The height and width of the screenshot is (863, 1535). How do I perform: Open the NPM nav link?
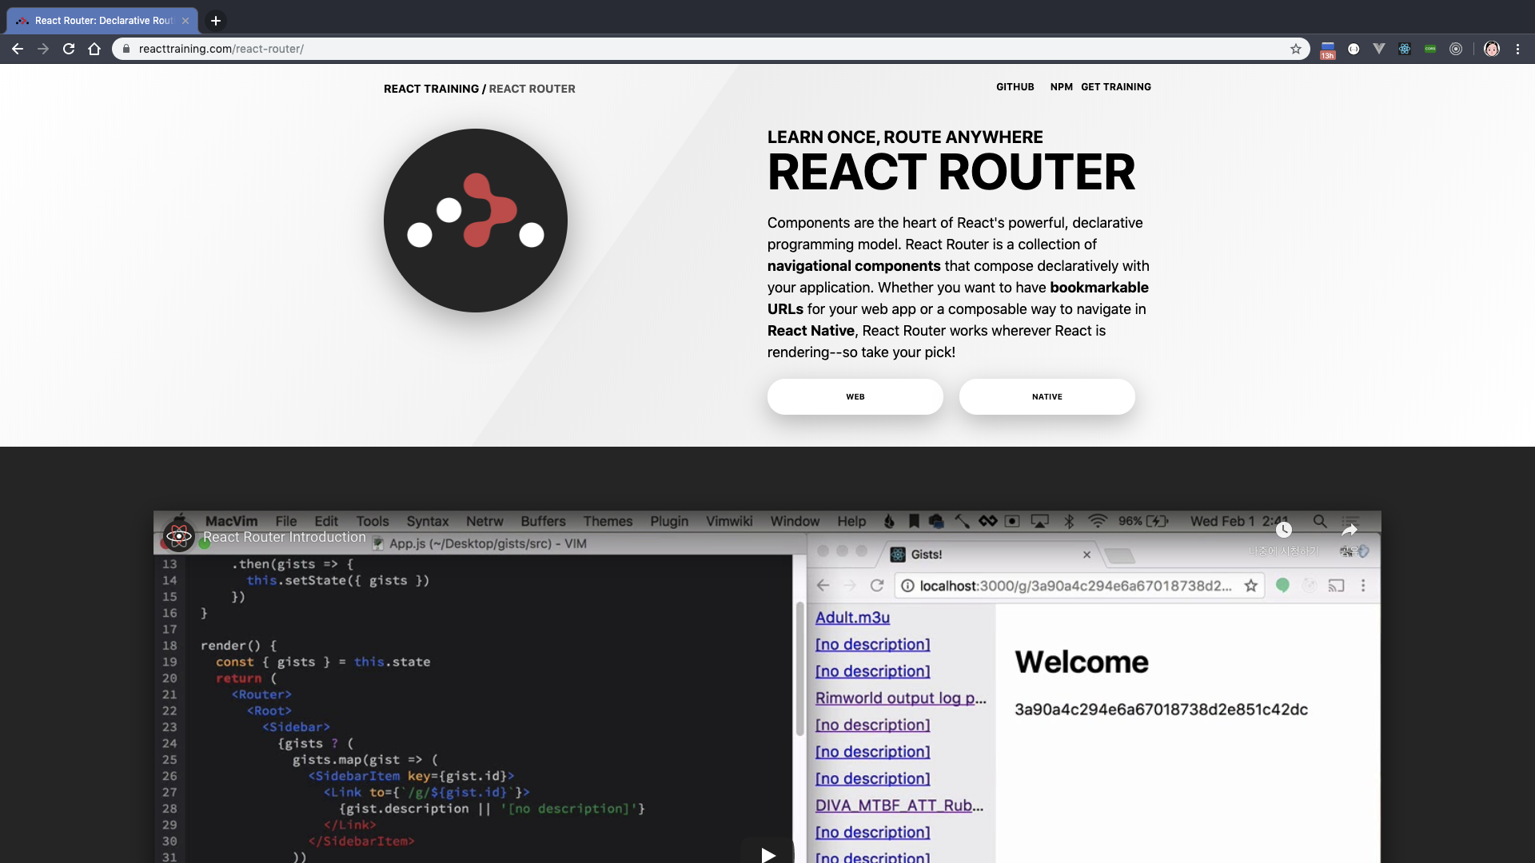click(x=1061, y=87)
